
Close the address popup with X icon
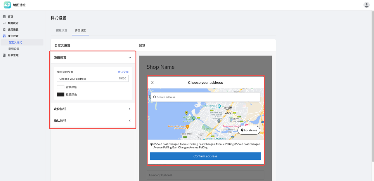tap(152, 83)
